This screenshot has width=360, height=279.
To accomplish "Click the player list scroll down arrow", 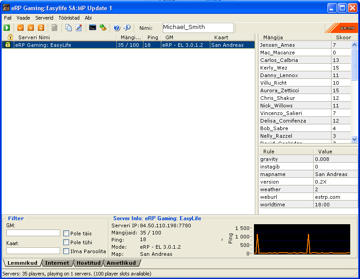I will point(354,139).
